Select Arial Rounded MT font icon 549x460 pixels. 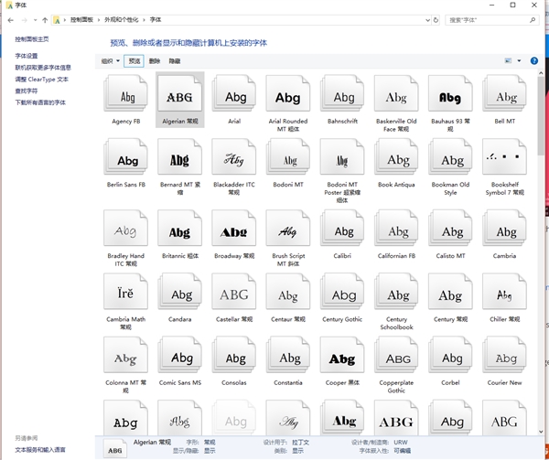pos(288,94)
